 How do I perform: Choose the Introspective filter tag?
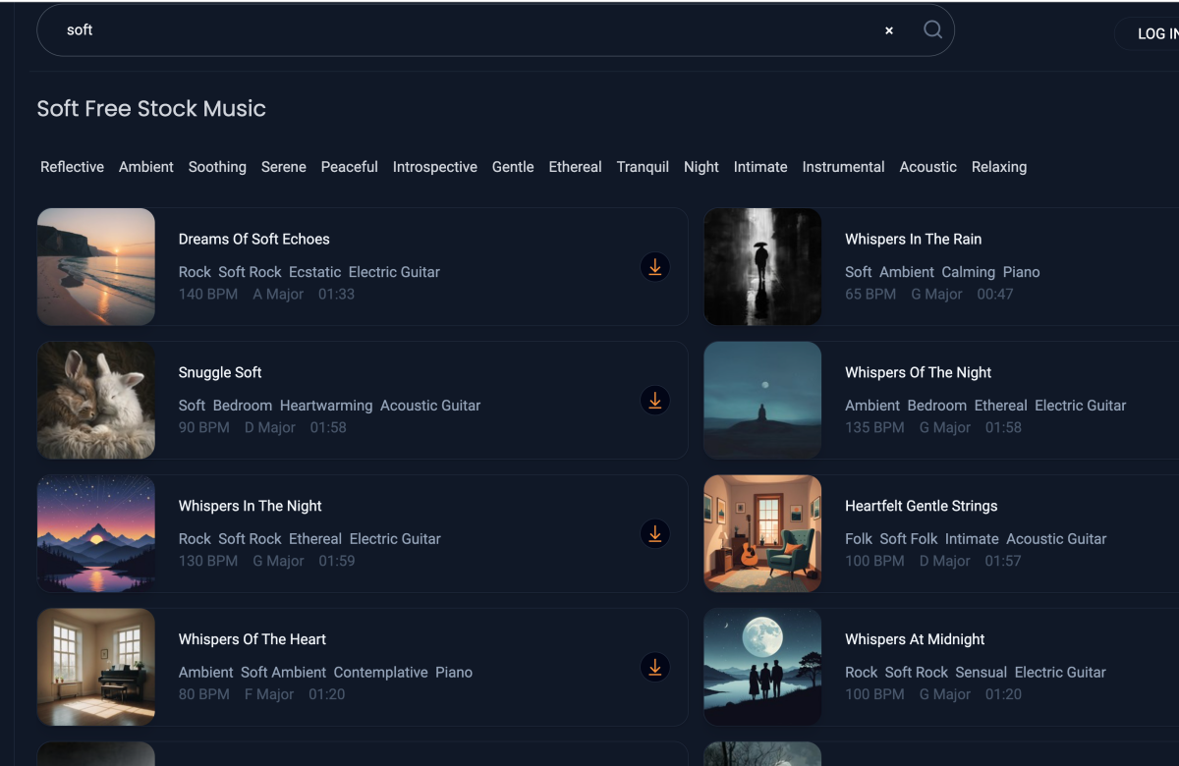[435, 167]
